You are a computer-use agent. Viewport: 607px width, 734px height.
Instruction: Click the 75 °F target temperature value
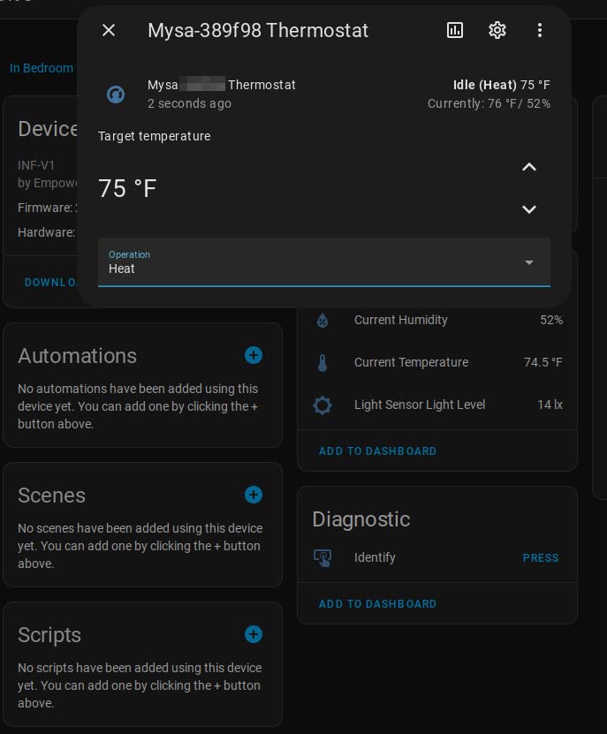pos(127,189)
